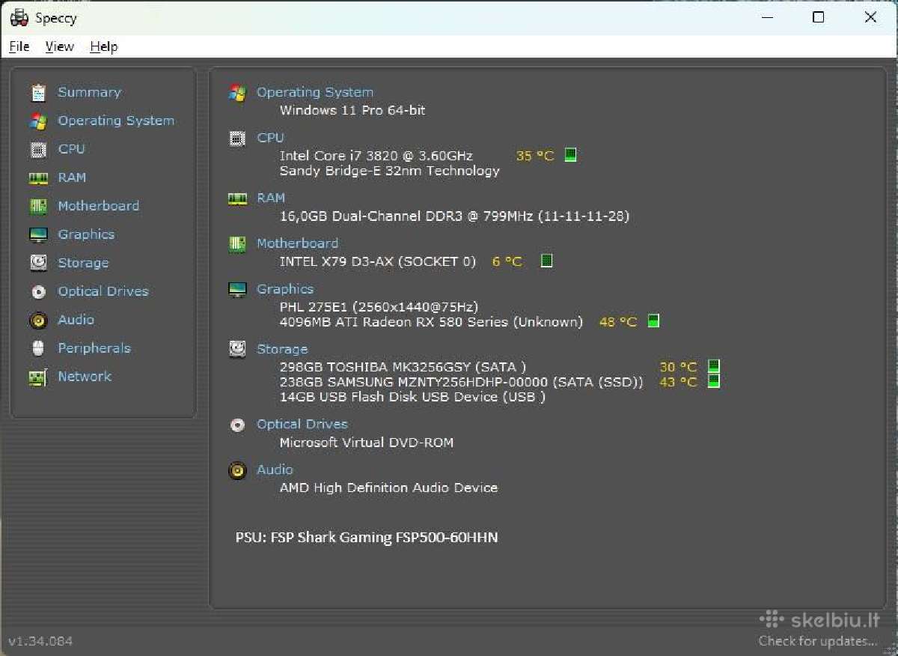Click the ATI Radeon RX 580 Series line
Image resolution: width=898 pixels, height=656 pixels.
point(431,322)
